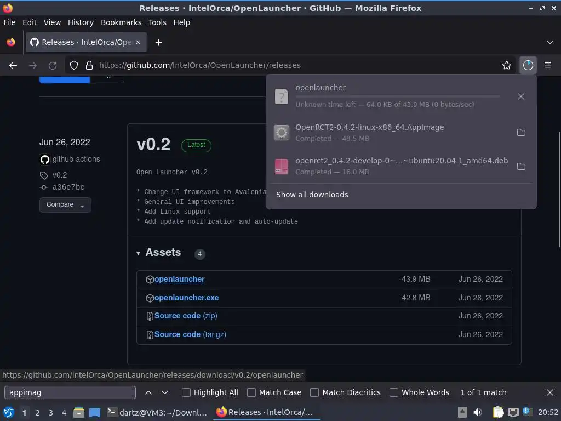This screenshot has height=421, width=561.
Task: Enable Match Diacritics checkbox
Action: 314,392
